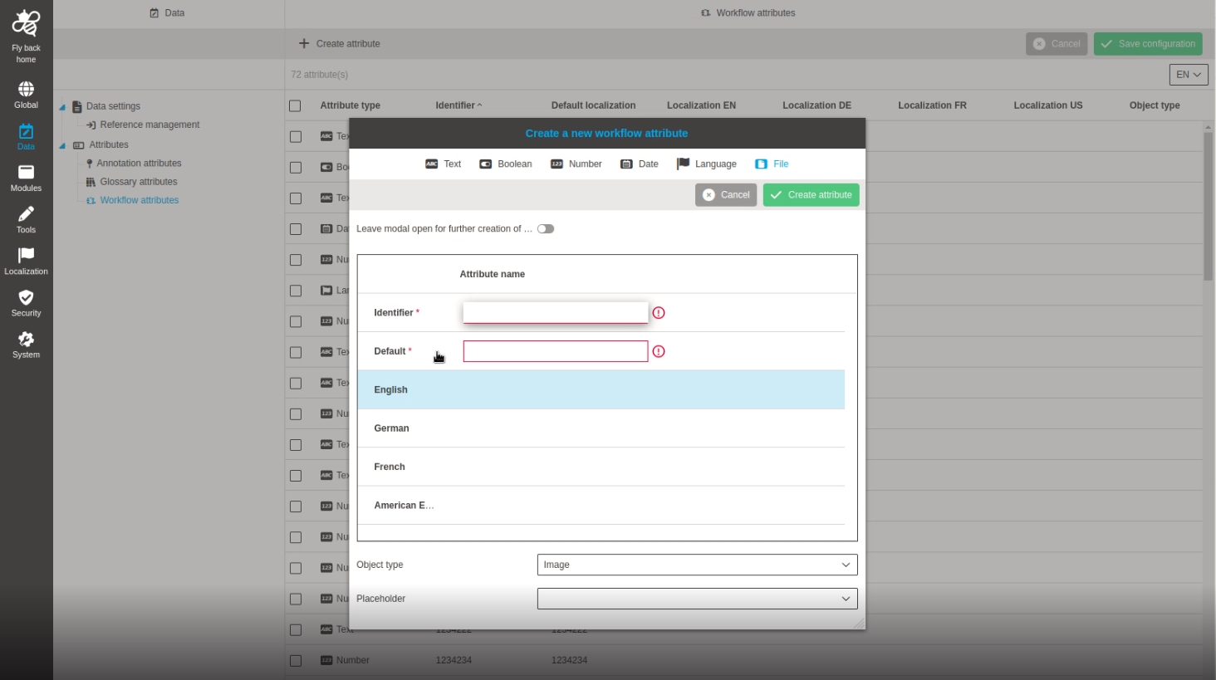The height and width of the screenshot is (680, 1216).
Task: Click the Fly back home bee logo
Action: [x=26, y=23]
